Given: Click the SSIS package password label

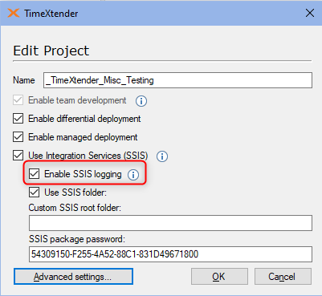Looking at the screenshot, I should click(77, 239).
